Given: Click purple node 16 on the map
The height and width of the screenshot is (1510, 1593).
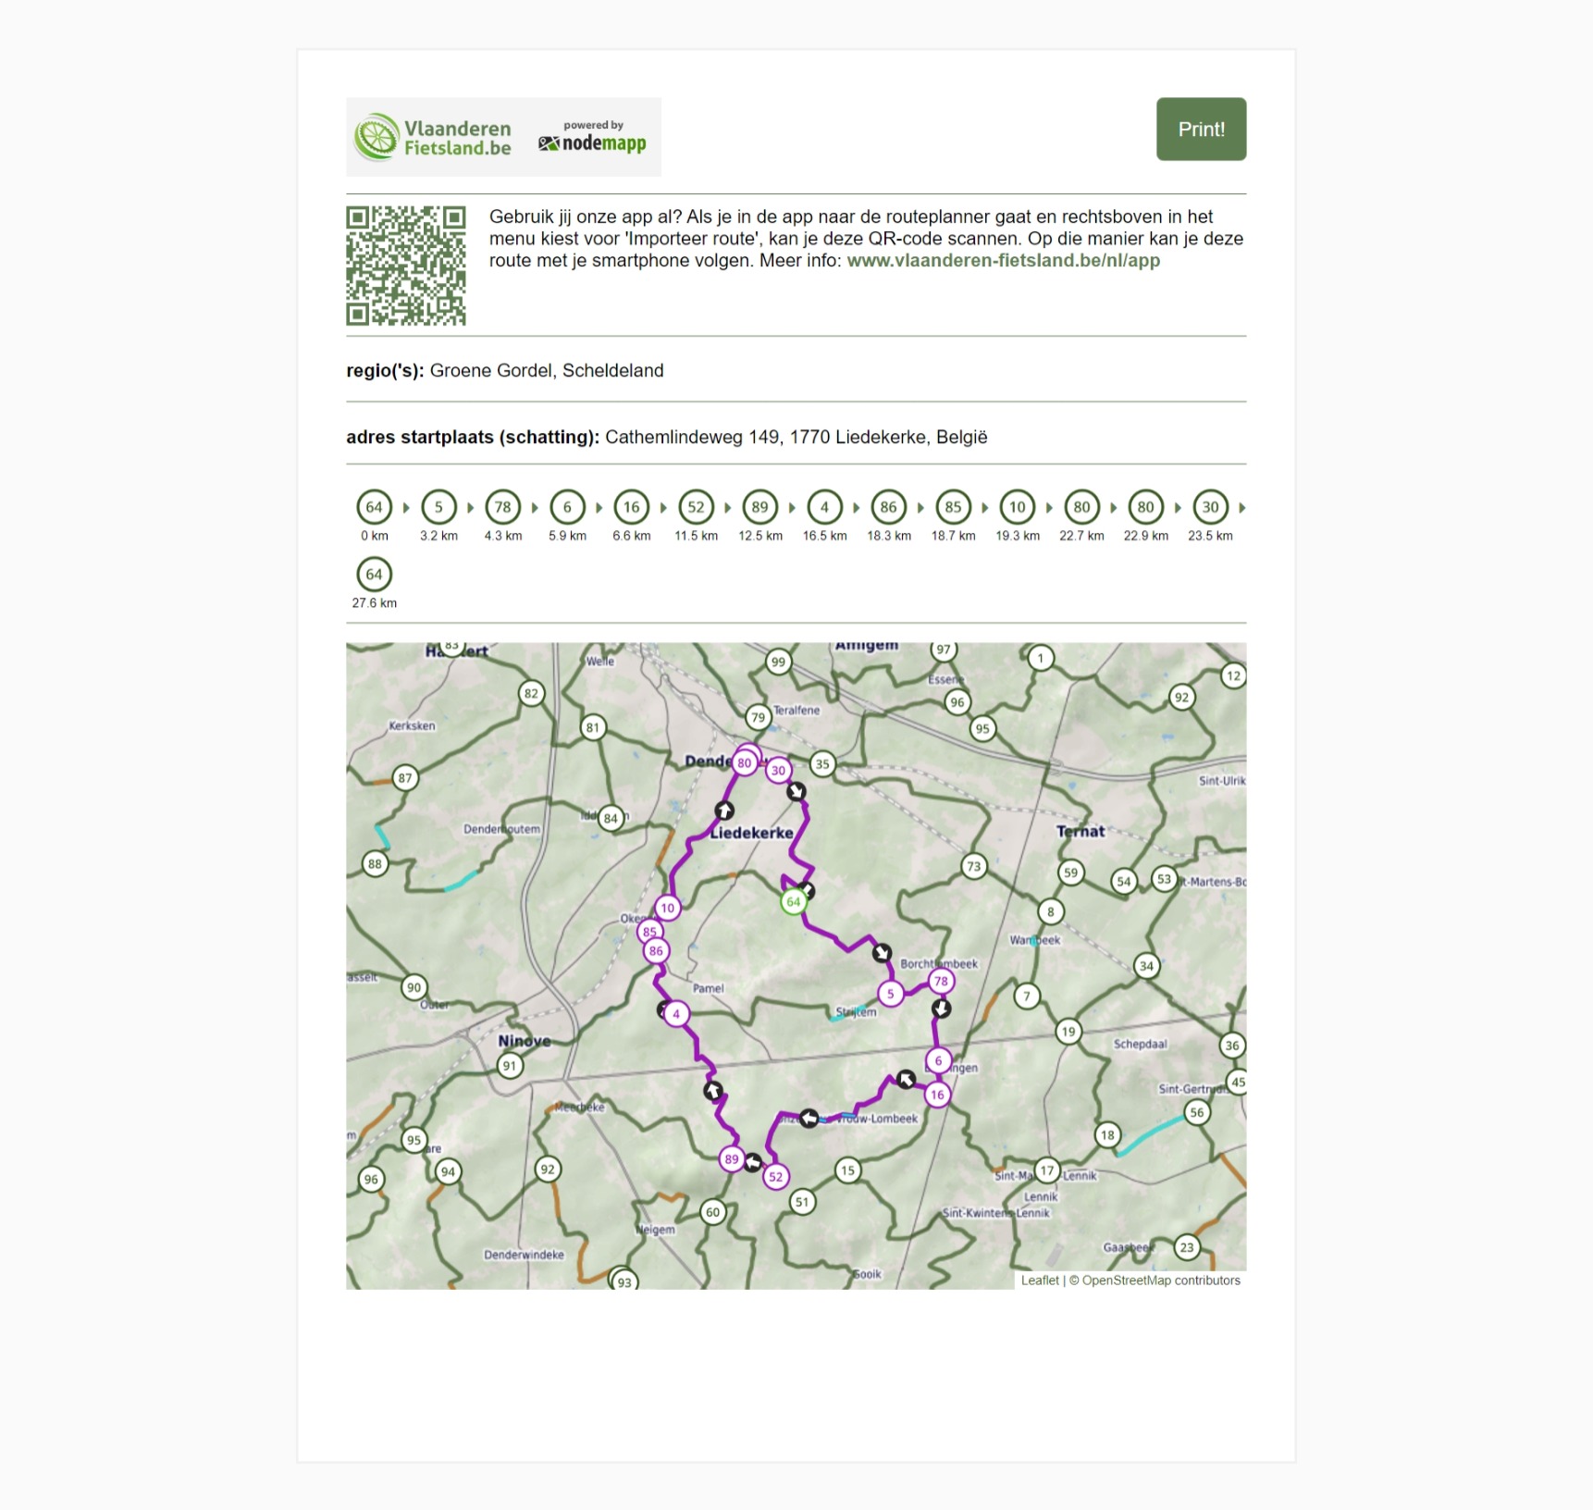Looking at the screenshot, I should (937, 1095).
